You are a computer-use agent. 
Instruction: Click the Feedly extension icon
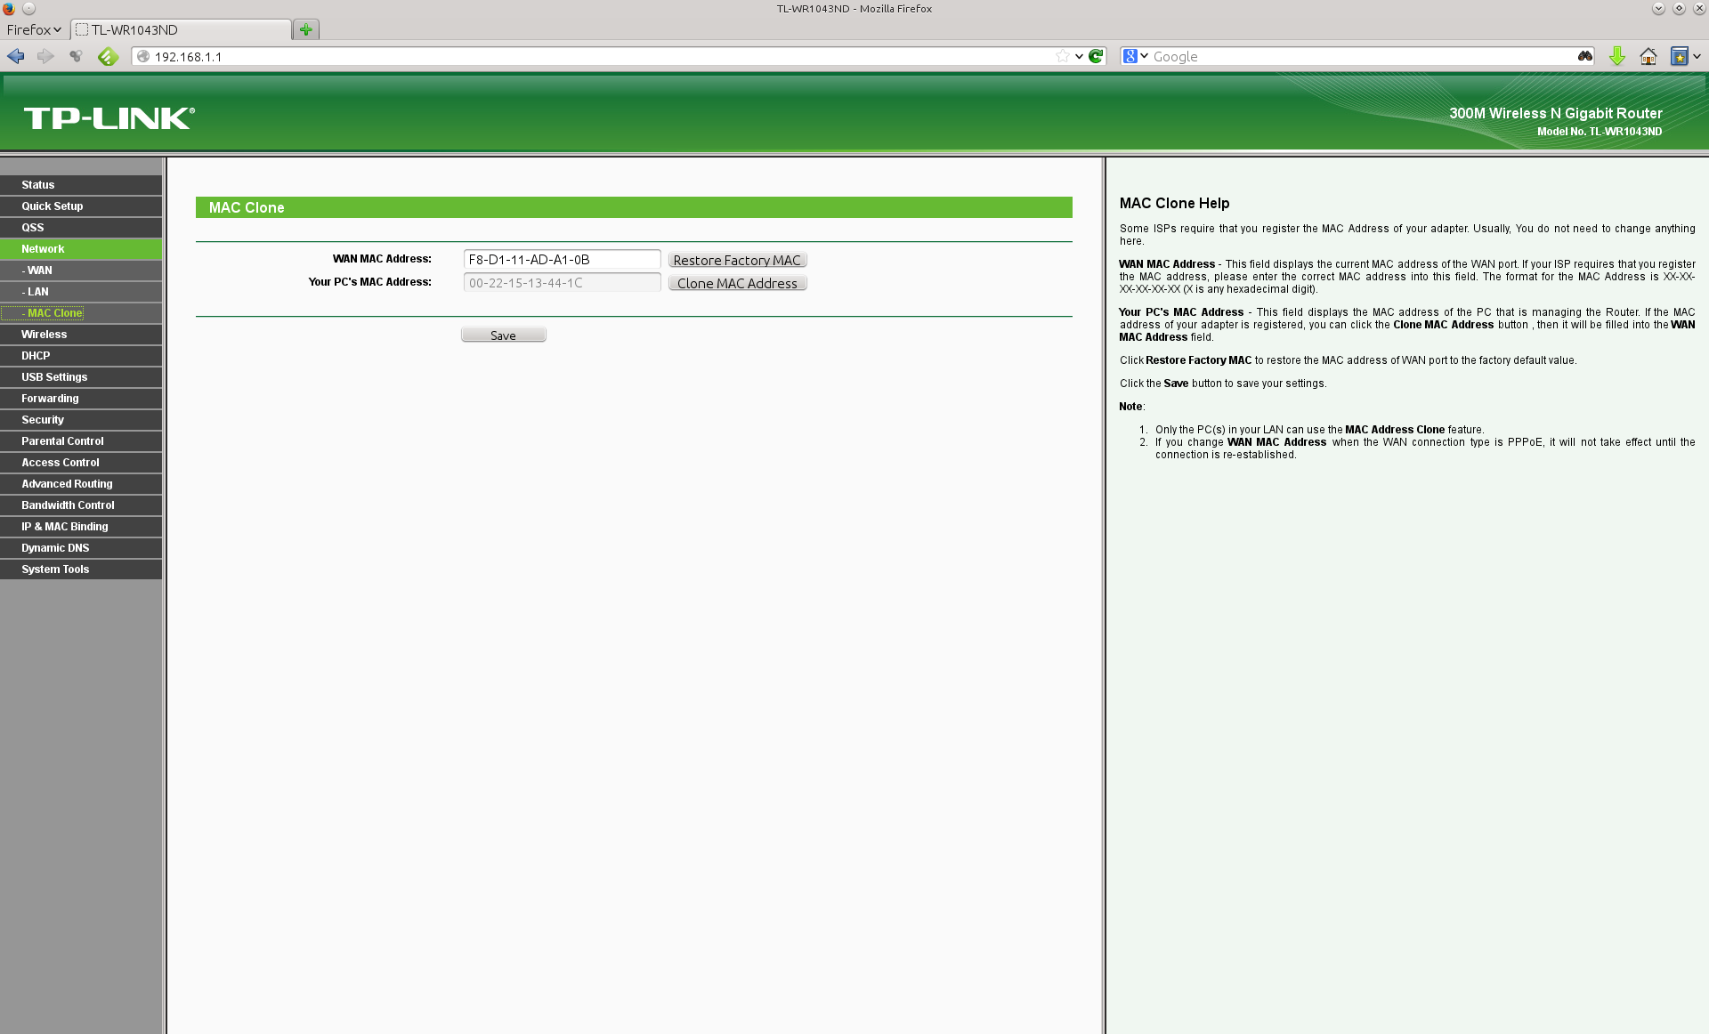click(108, 56)
